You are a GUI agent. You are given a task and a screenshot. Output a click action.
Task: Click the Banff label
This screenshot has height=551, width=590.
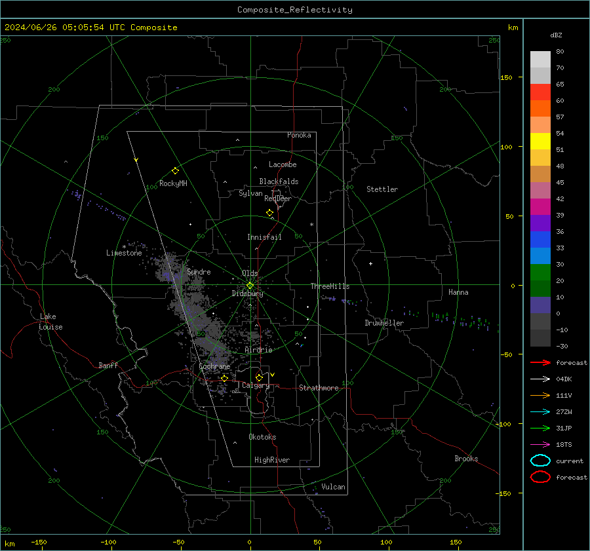coord(108,365)
